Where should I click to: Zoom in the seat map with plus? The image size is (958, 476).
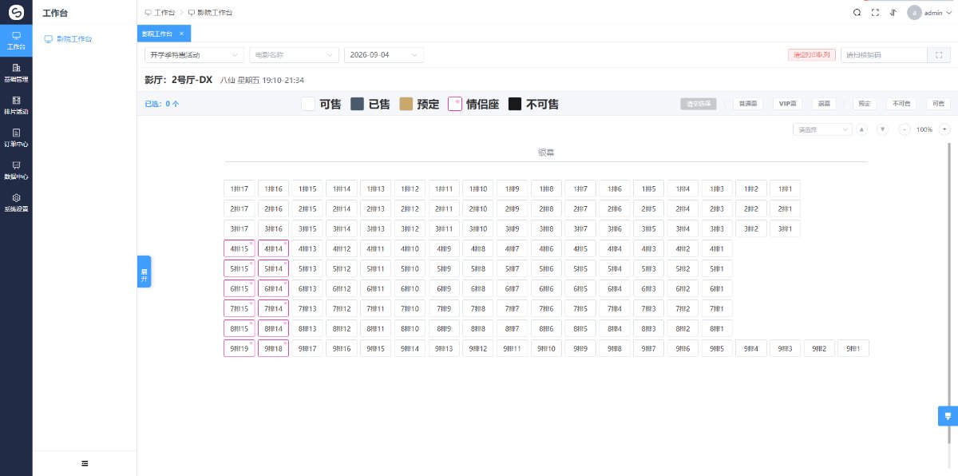tap(944, 129)
